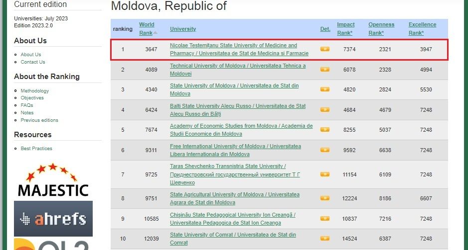Click the Best Practices resource link
The width and height of the screenshot is (468, 250).
pyautogui.click(x=36, y=149)
